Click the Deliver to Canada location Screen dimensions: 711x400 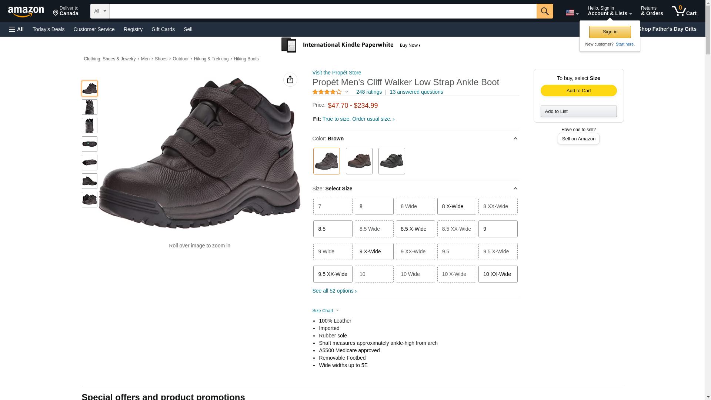coord(66,11)
